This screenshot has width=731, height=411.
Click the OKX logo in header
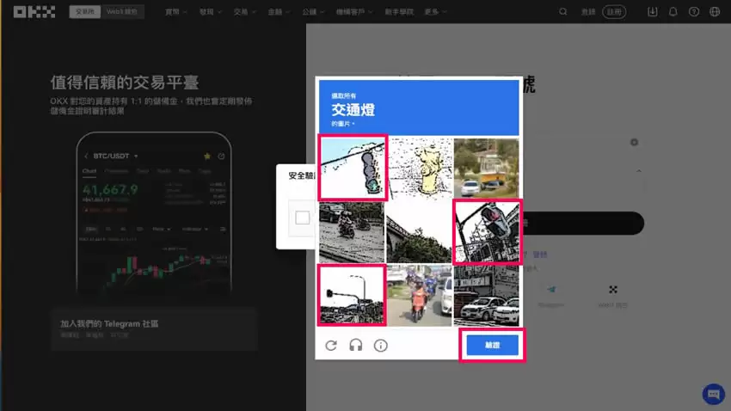[34, 12]
